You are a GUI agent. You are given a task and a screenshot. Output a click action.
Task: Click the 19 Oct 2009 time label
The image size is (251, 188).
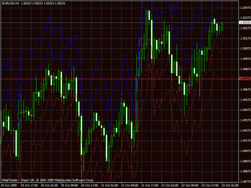[x=9, y=186]
